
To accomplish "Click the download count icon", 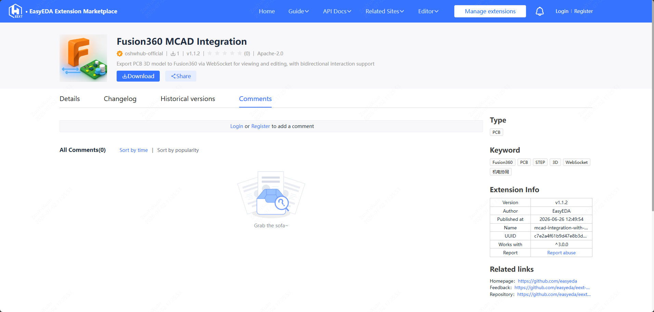I will (173, 54).
